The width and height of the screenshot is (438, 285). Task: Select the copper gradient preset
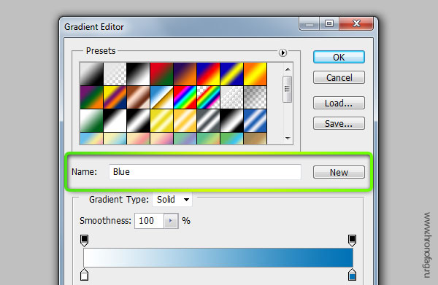click(138, 98)
